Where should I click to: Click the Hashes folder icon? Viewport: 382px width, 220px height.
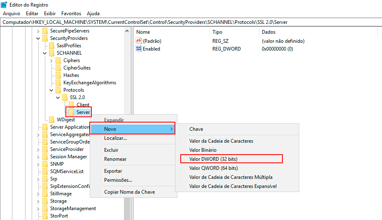[58, 75]
